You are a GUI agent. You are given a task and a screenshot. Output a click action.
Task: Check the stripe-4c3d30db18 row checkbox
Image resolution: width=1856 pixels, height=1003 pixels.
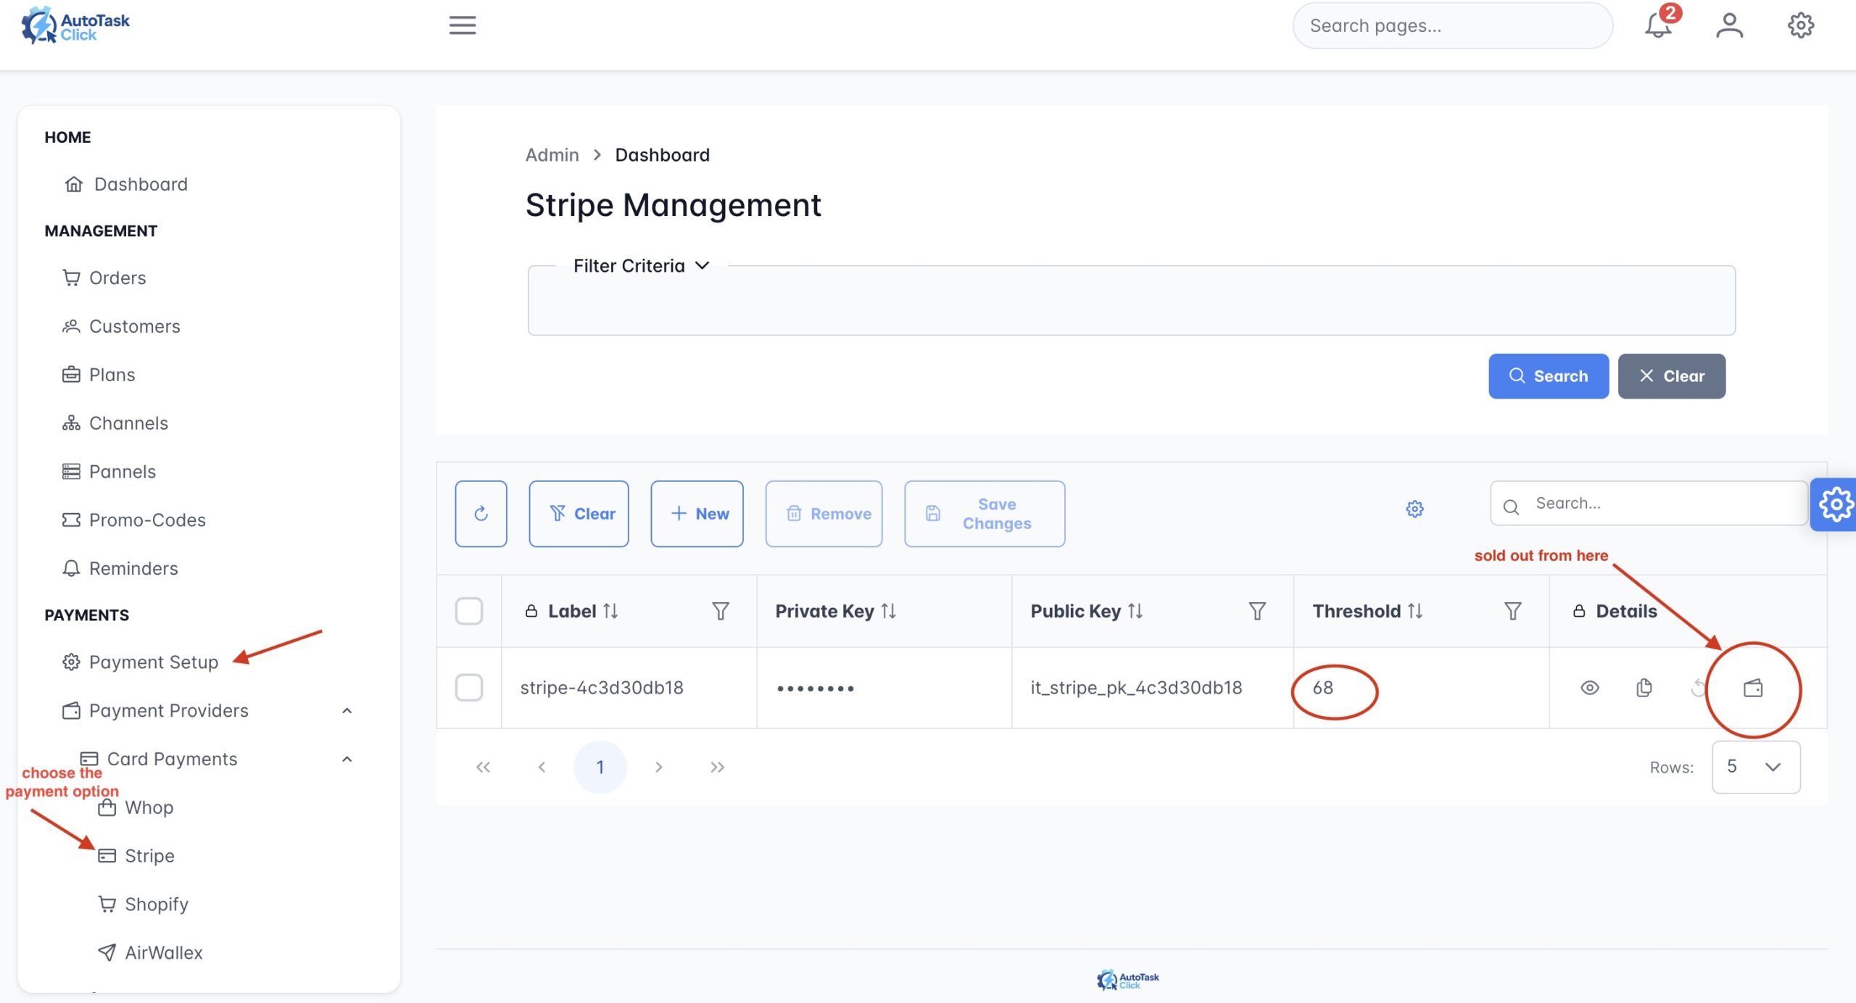[x=468, y=687]
